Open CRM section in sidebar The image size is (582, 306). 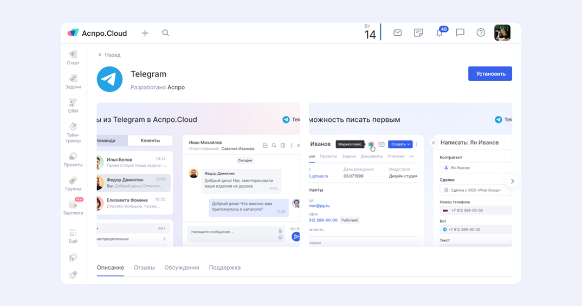73,106
